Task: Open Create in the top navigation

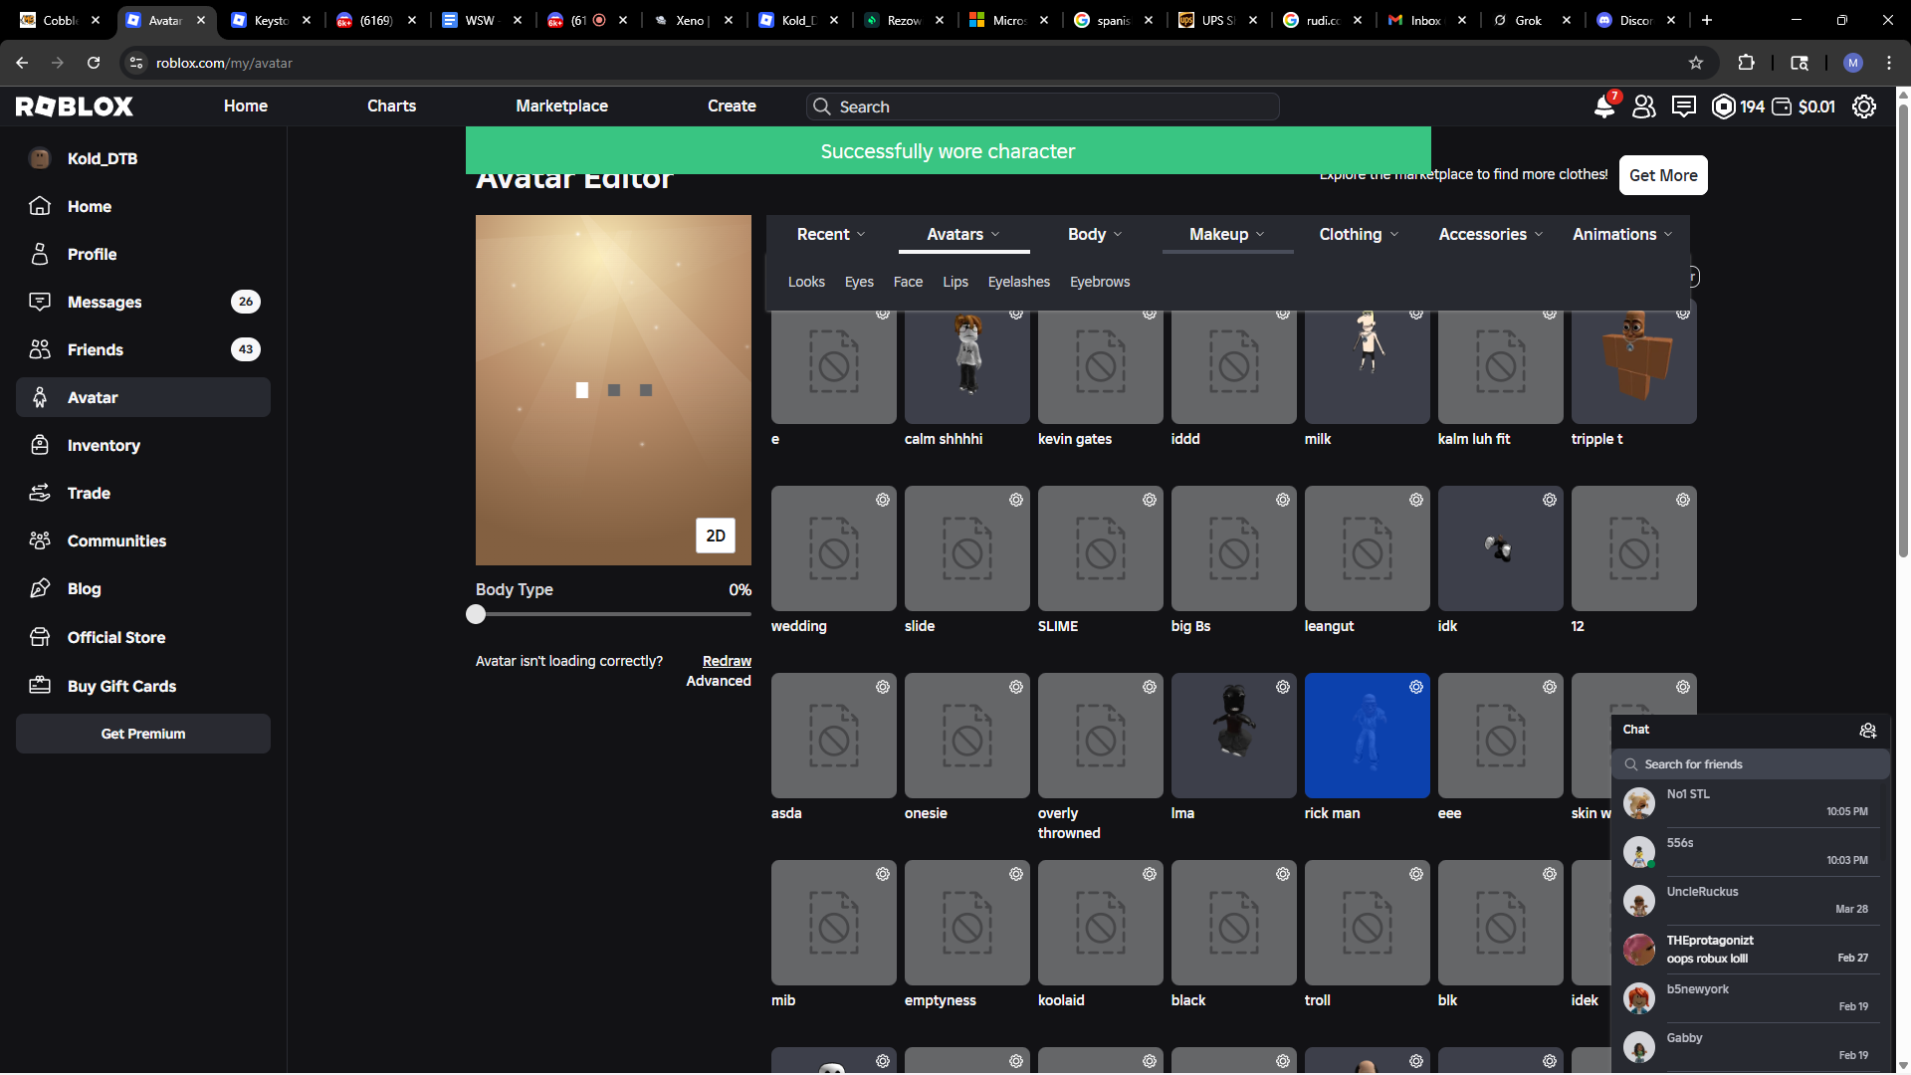Action: [732, 106]
